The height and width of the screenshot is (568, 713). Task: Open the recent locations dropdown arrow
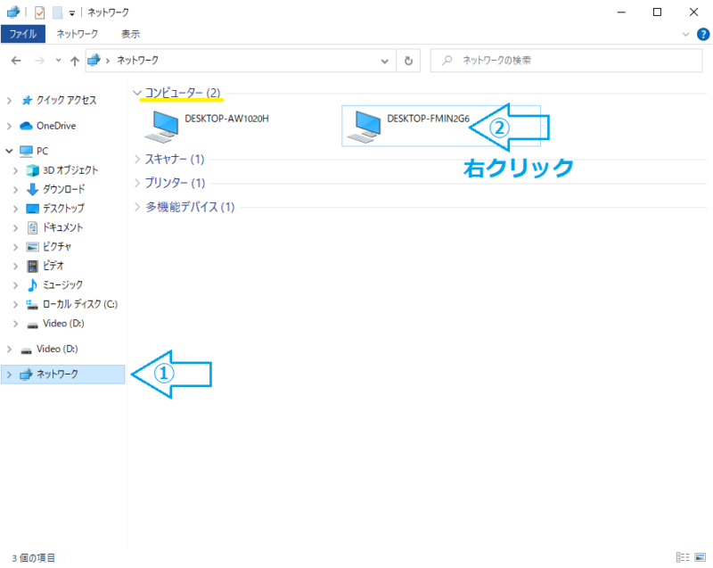(x=58, y=60)
